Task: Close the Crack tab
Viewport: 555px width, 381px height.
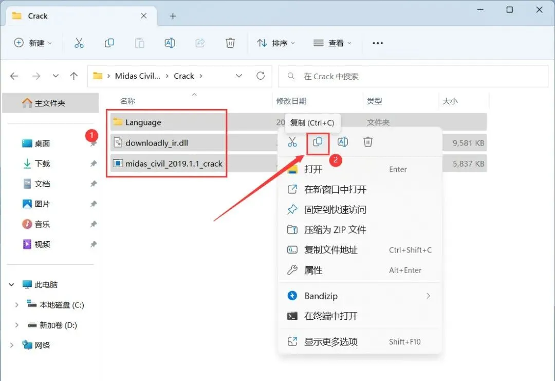Action: pos(144,16)
